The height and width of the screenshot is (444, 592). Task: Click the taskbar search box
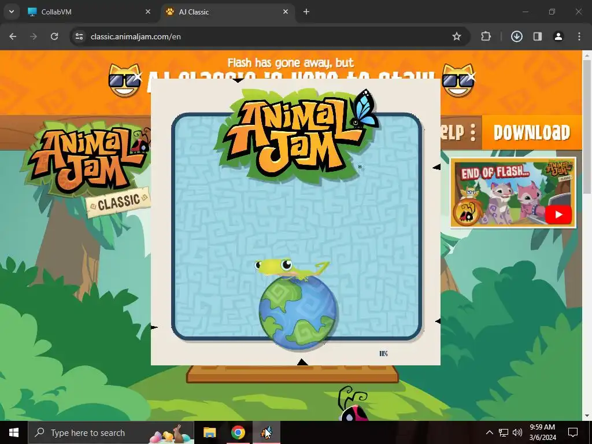pyautogui.click(x=111, y=432)
